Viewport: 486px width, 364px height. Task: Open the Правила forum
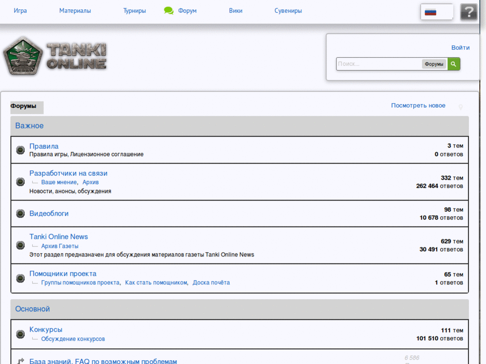[44, 146]
